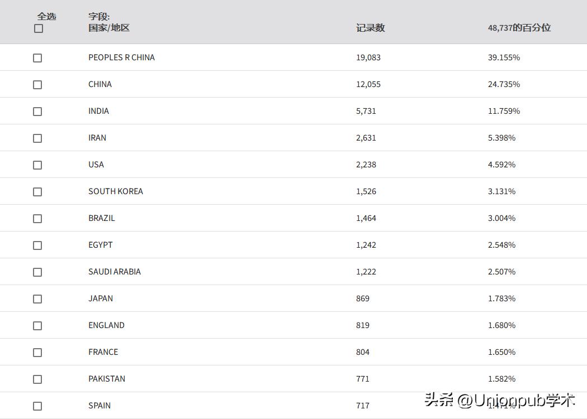Check the JAPAN row checkbox
Screen dimensions: 587x419
coord(37,299)
